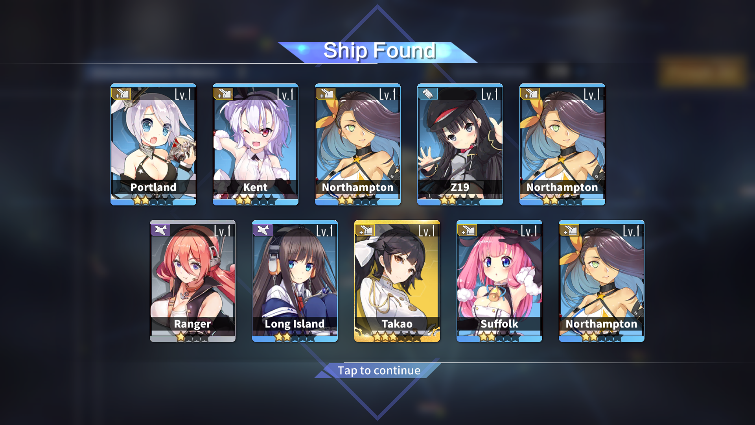
Task: Click the heavy cruiser icon on Portland card
Action: click(121, 94)
